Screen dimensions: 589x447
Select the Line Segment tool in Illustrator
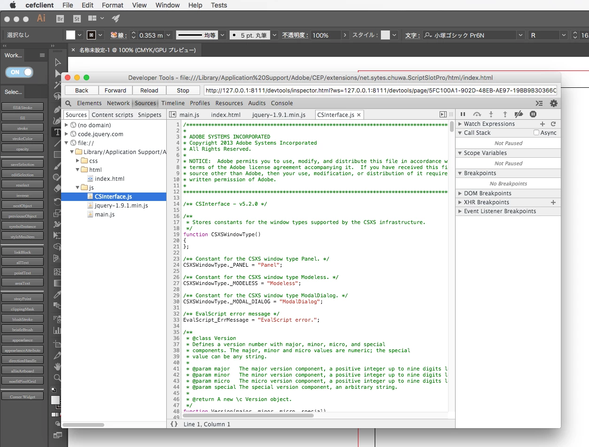click(57, 143)
